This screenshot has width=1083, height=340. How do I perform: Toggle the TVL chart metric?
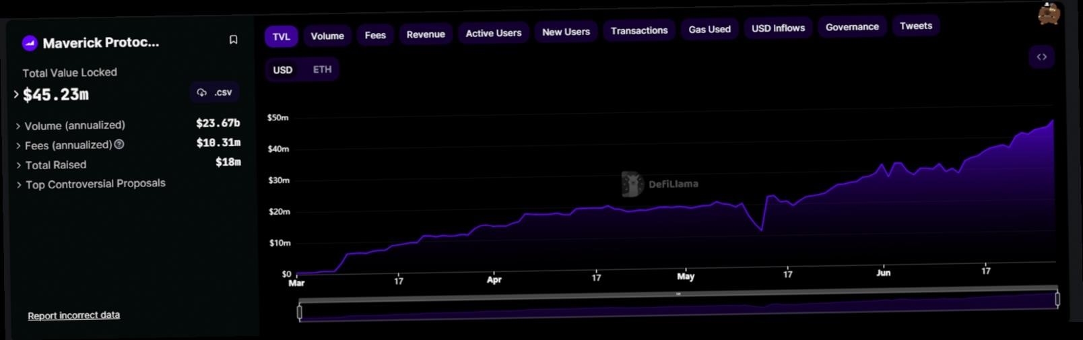(x=282, y=36)
